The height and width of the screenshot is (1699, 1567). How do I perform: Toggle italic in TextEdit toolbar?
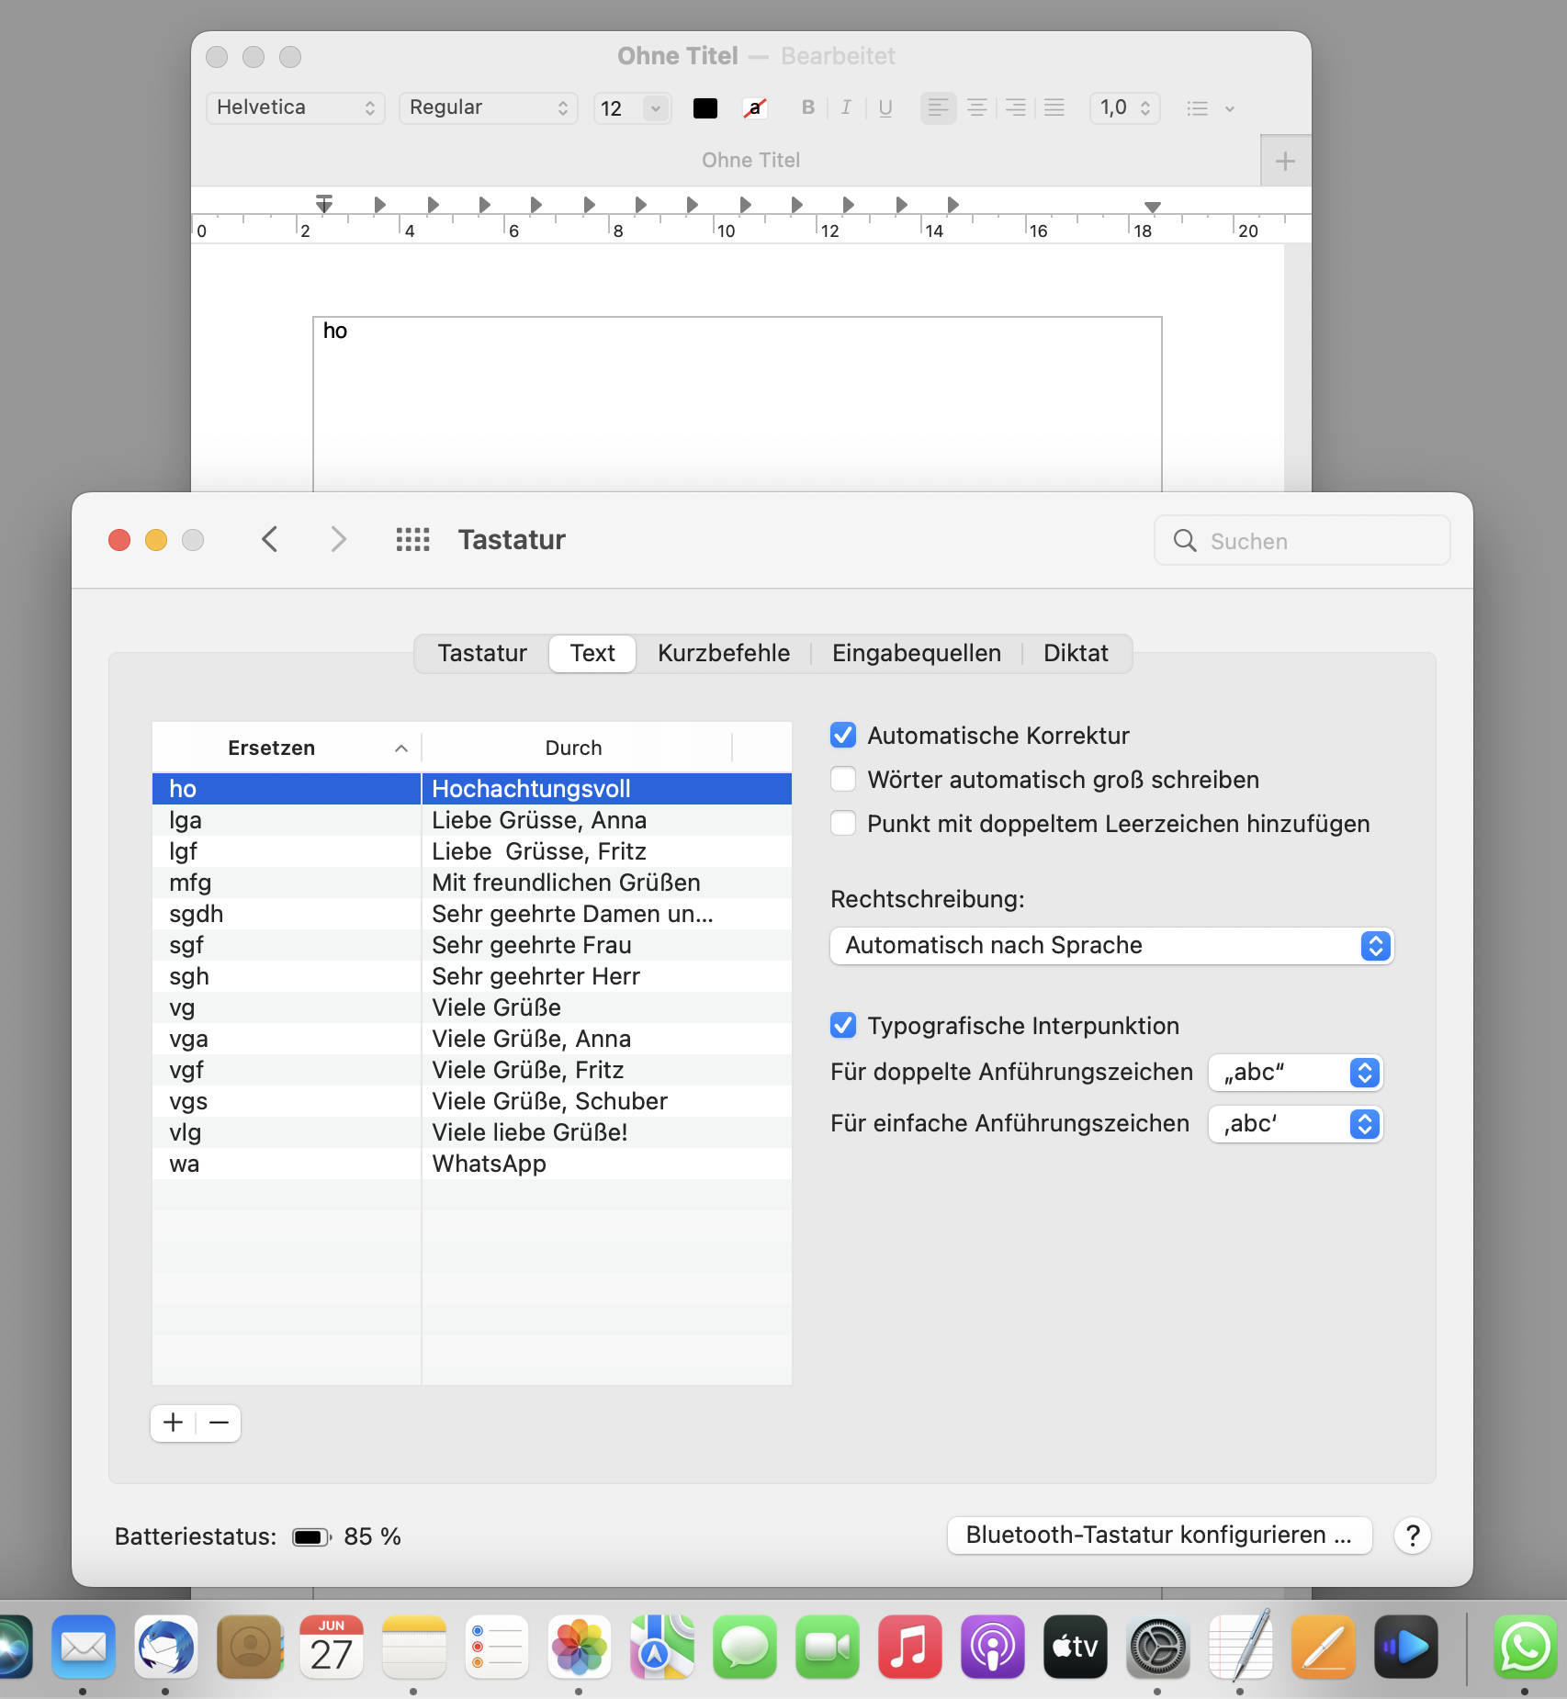(x=846, y=108)
